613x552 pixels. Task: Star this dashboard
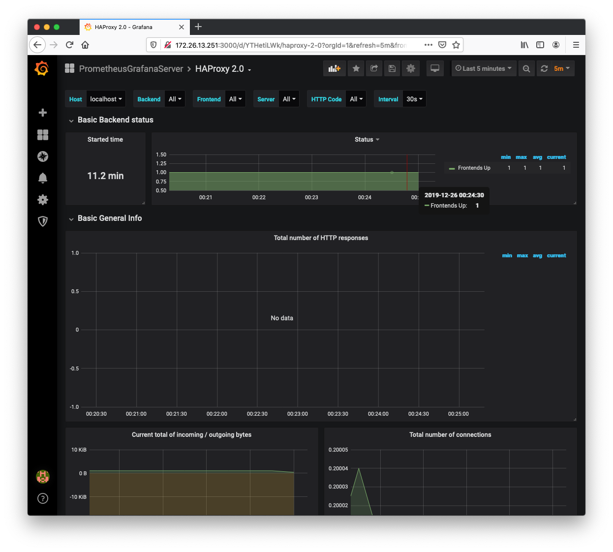pos(356,68)
